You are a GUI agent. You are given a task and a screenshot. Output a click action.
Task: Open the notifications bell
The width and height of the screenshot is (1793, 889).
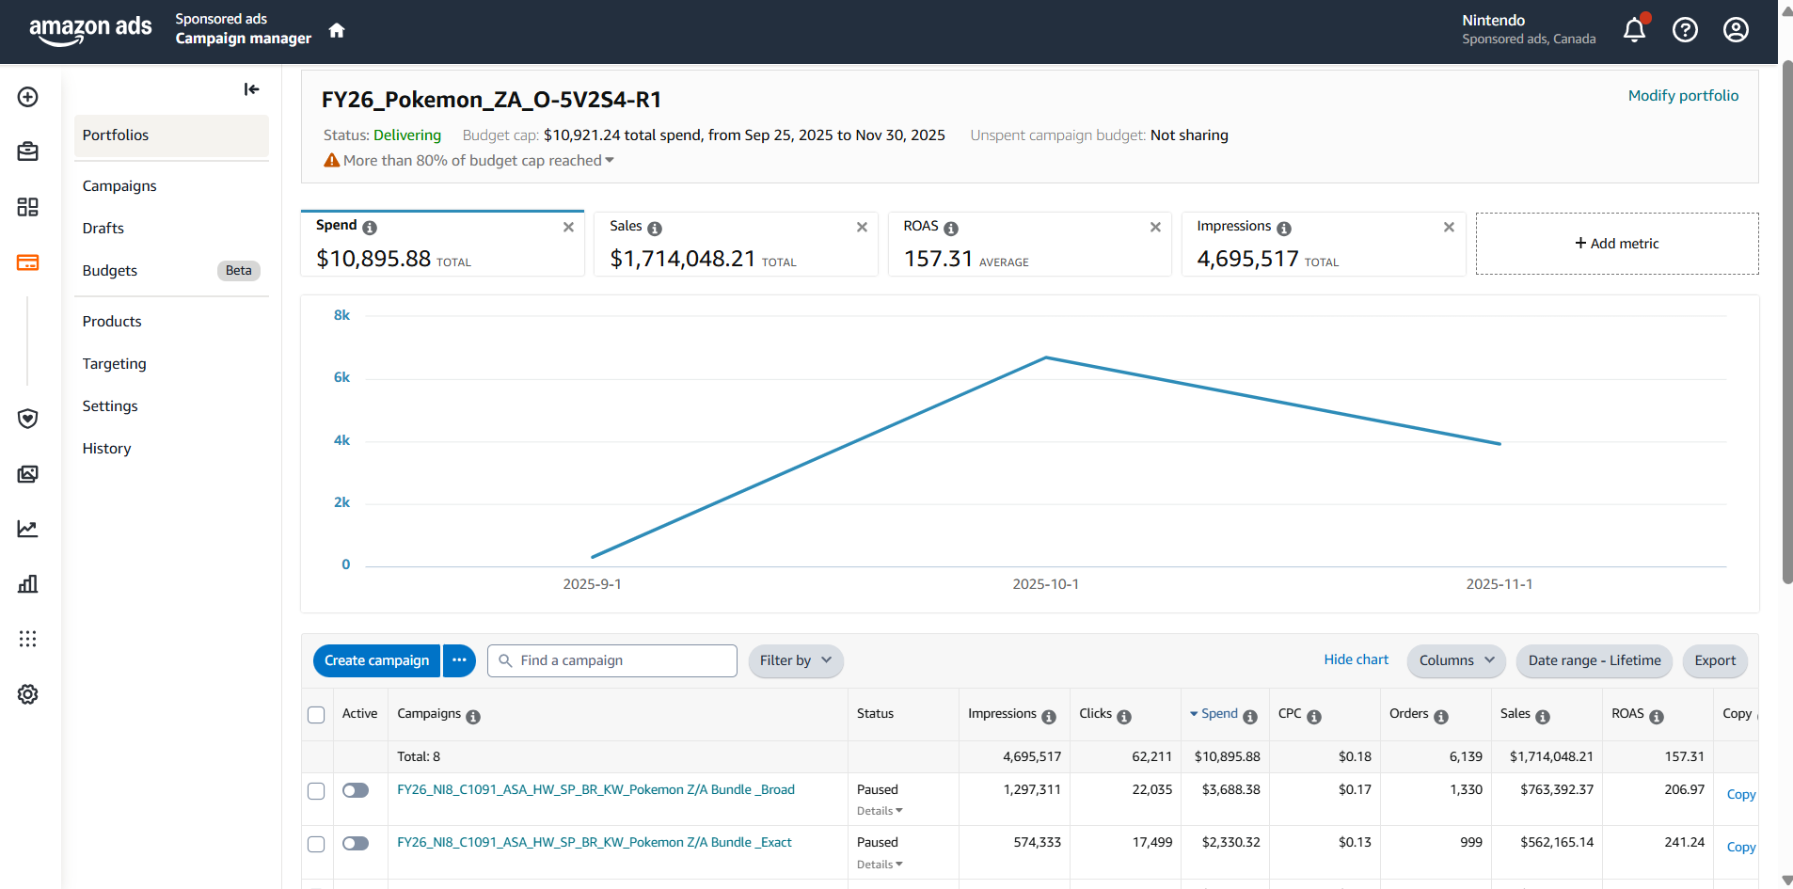point(1634,30)
